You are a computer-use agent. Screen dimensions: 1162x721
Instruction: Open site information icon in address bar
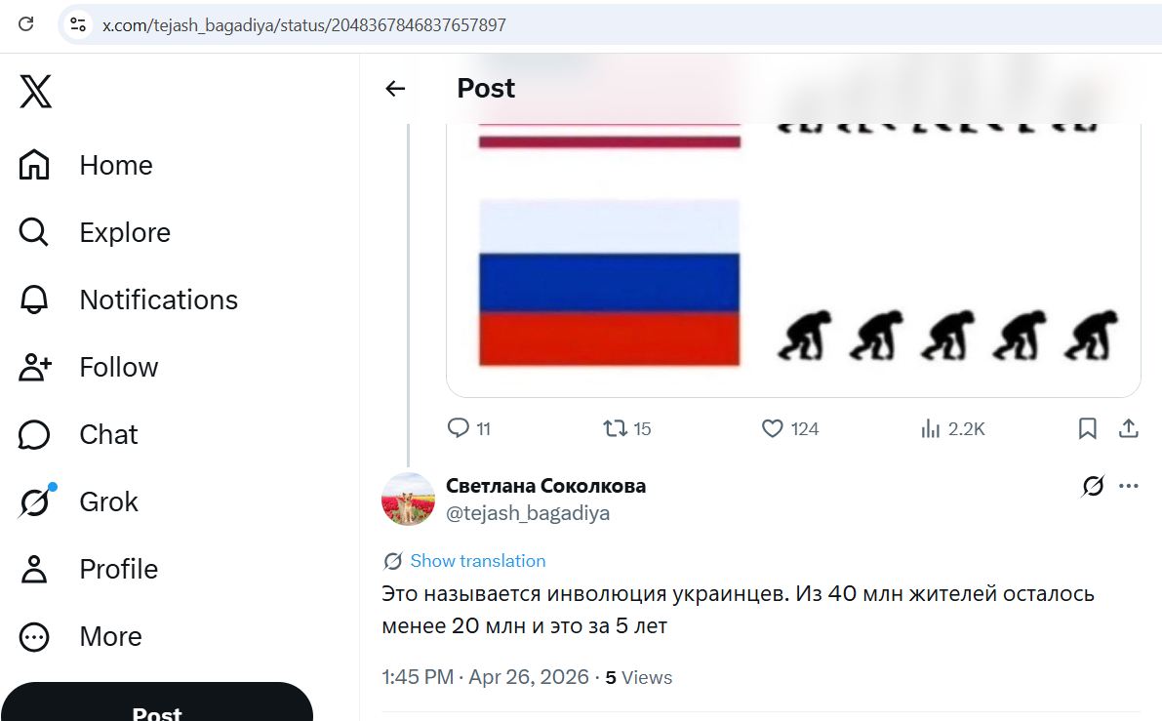[x=78, y=24]
